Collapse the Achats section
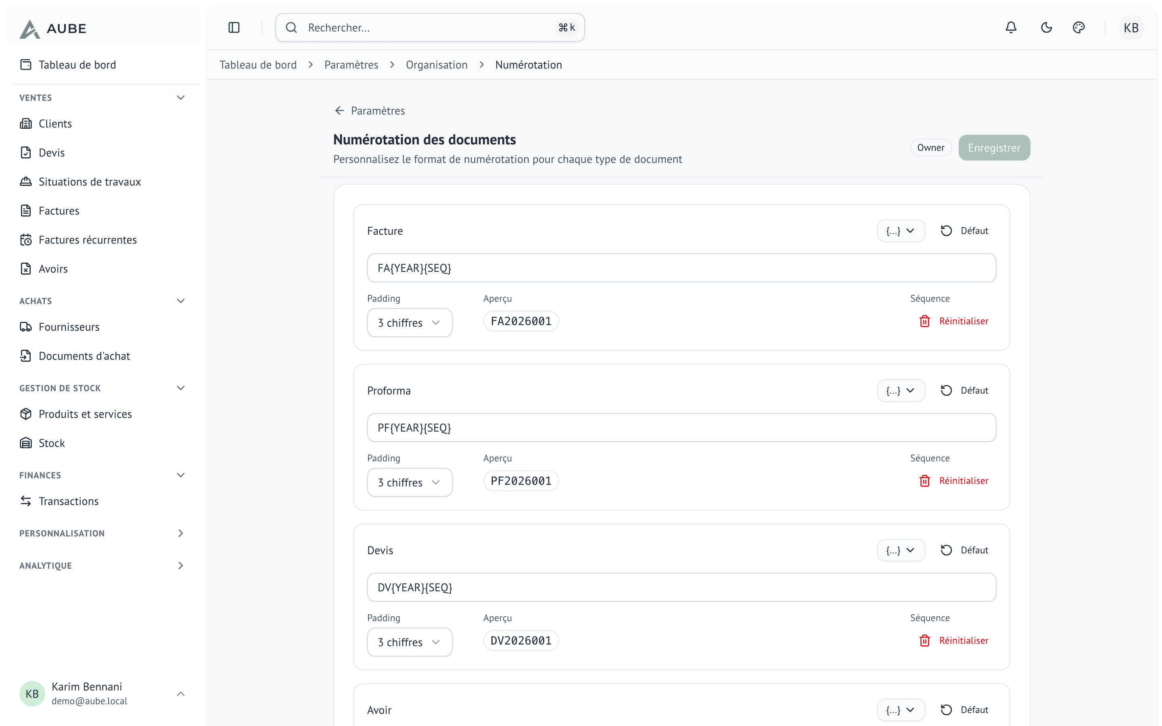Image resolution: width=1162 pixels, height=726 pixels. pyautogui.click(x=180, y=301)
